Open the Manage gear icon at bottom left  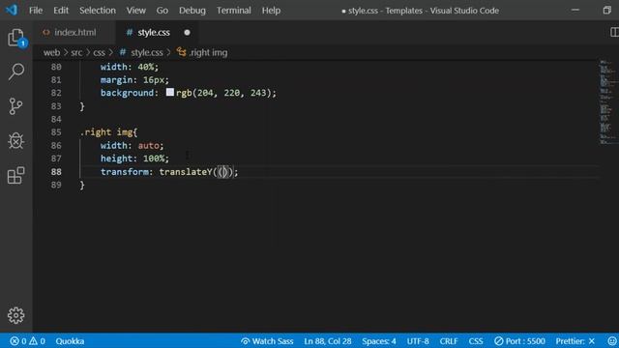pyautogui.click(x=15, y=315)
